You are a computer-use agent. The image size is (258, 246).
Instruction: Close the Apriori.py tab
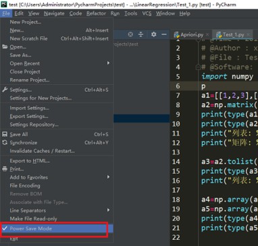pyautogui.click(x=207, y=35)
